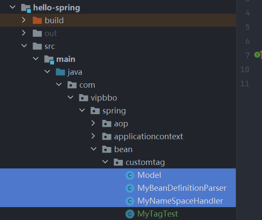Select the MyTagTest file in tree
This screenshot has height=220, width=262.
(x=157, y=214)
